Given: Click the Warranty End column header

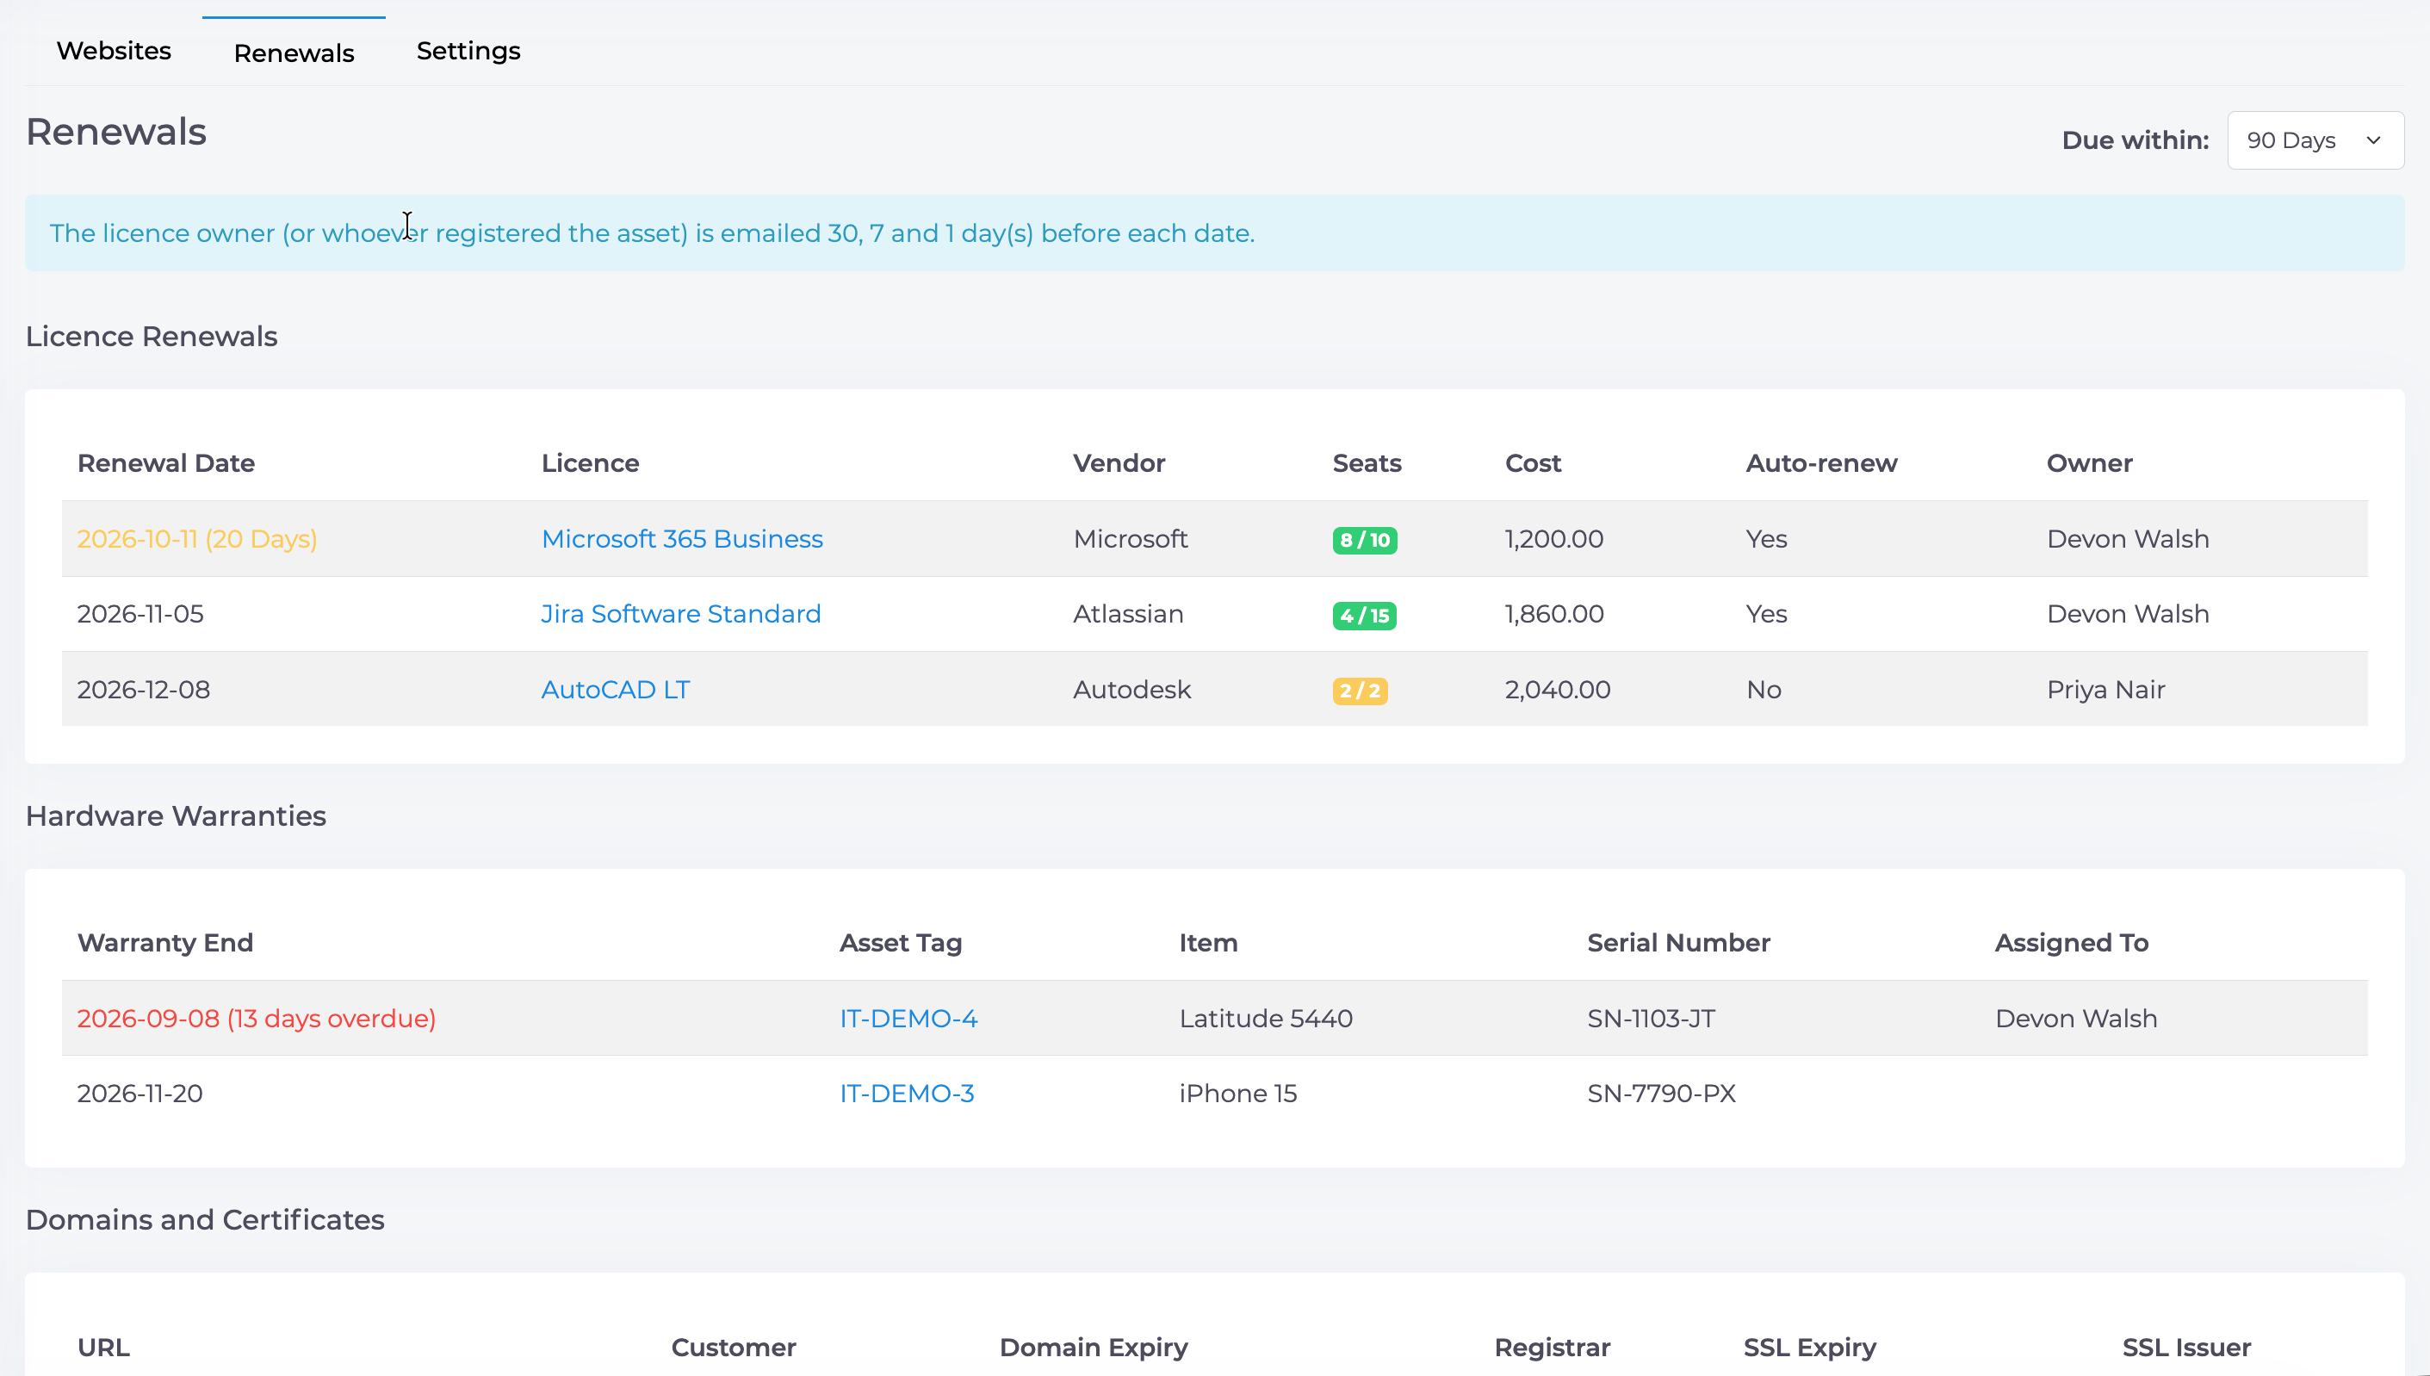Looking at the screenshot, I should coord(165,943).
